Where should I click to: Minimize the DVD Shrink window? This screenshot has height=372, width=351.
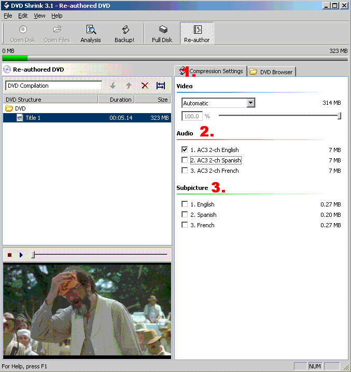[x=326, y=6]
